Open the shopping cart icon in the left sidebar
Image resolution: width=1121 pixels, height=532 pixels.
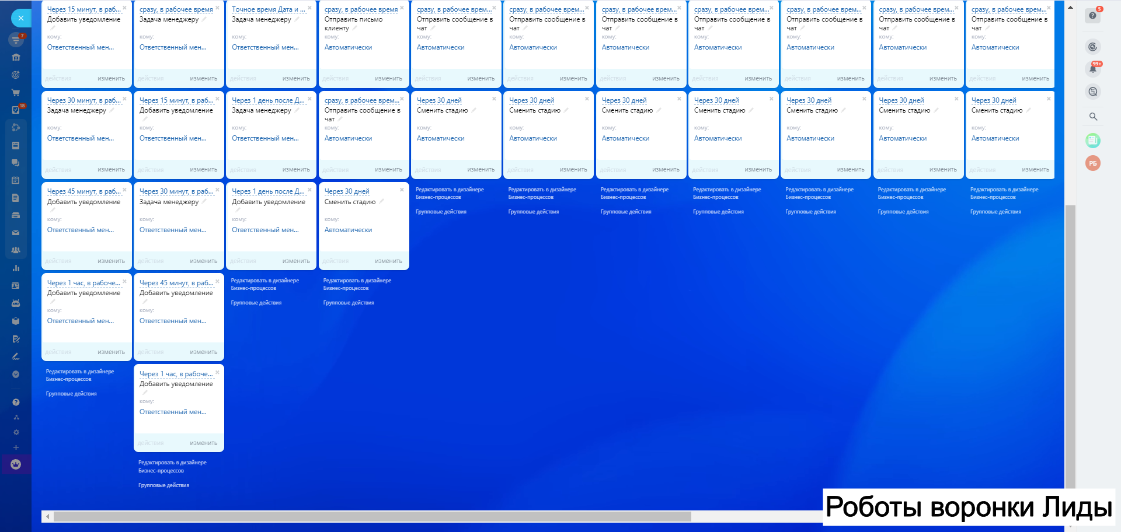pyautogui.click(x=16, y=92)
